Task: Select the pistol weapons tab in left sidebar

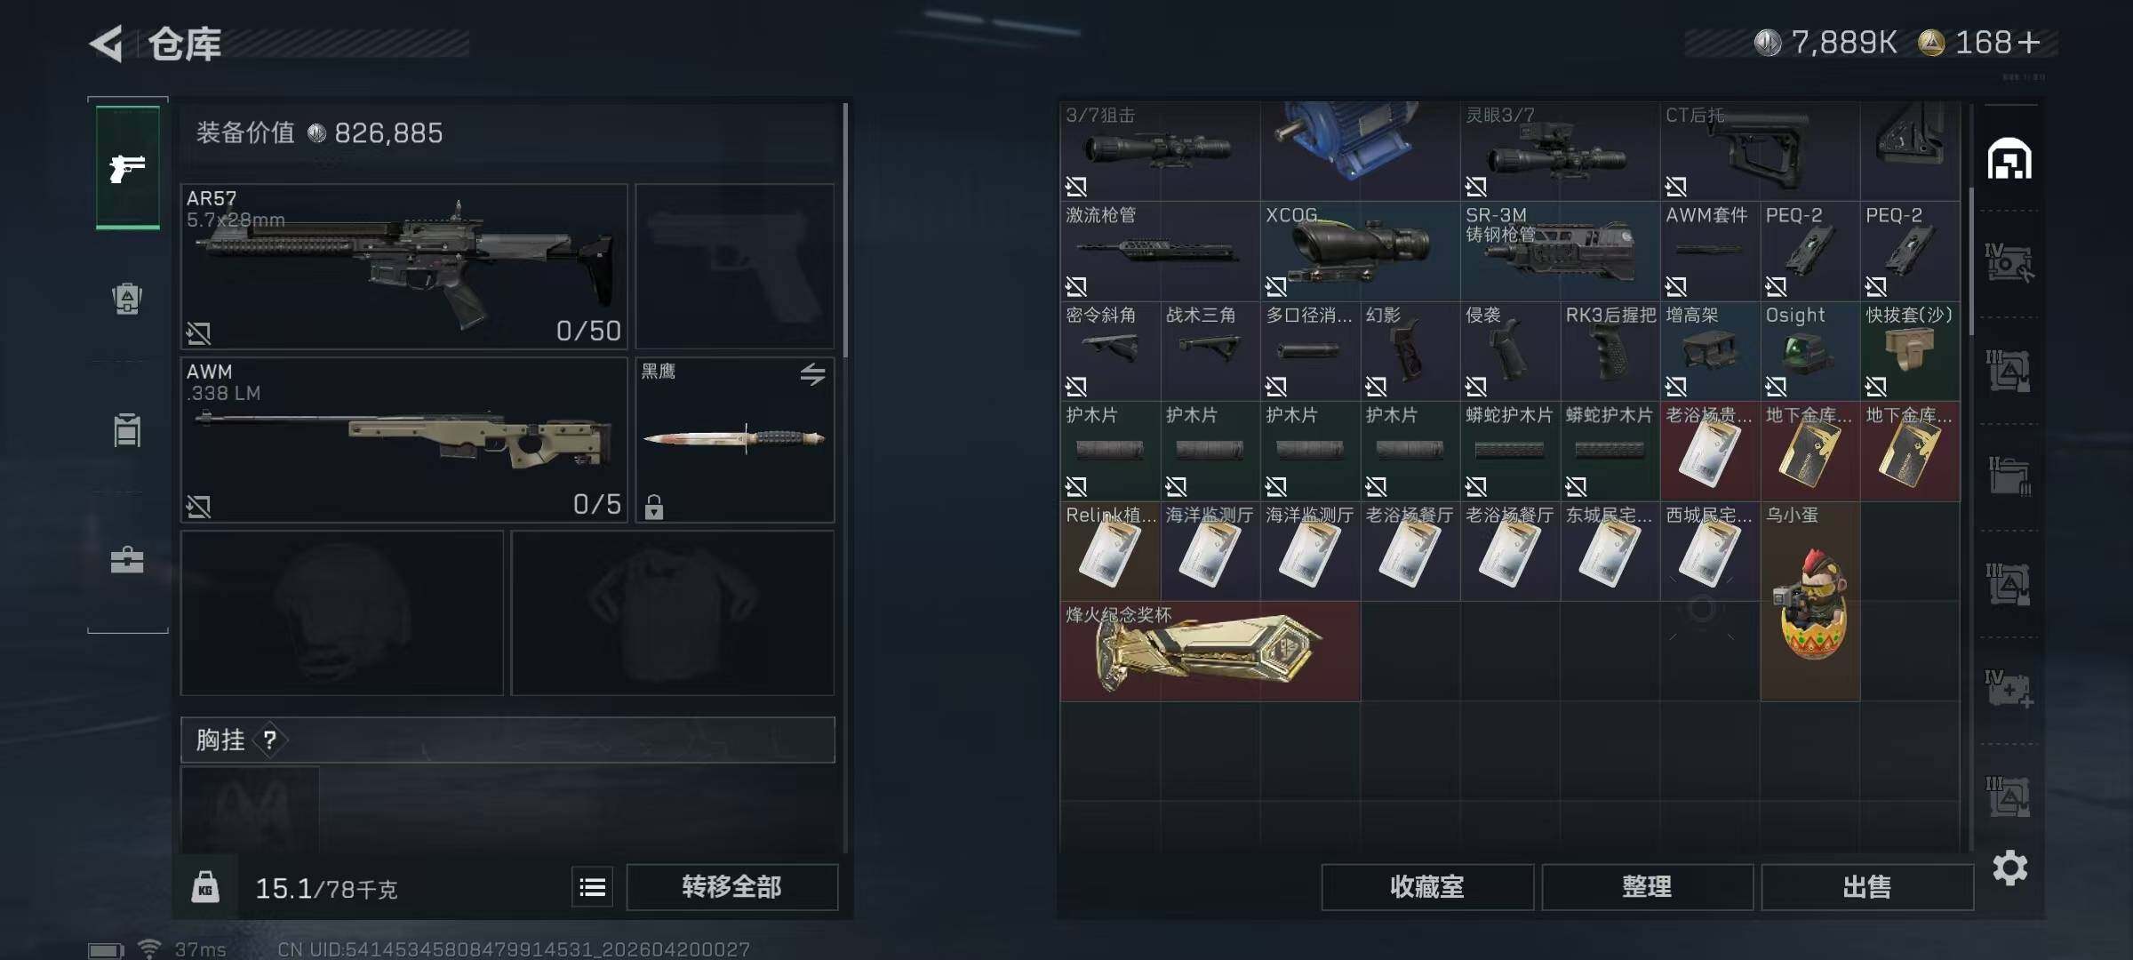Action: [x=128, y=167]
